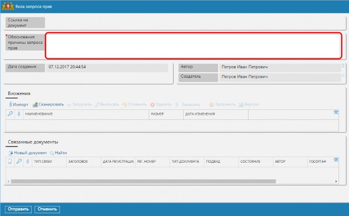Viewport: 349px width, 216px height.
Task: Focus the Обоснования причины запроса прав text field
Action: (x=194, y=46)
